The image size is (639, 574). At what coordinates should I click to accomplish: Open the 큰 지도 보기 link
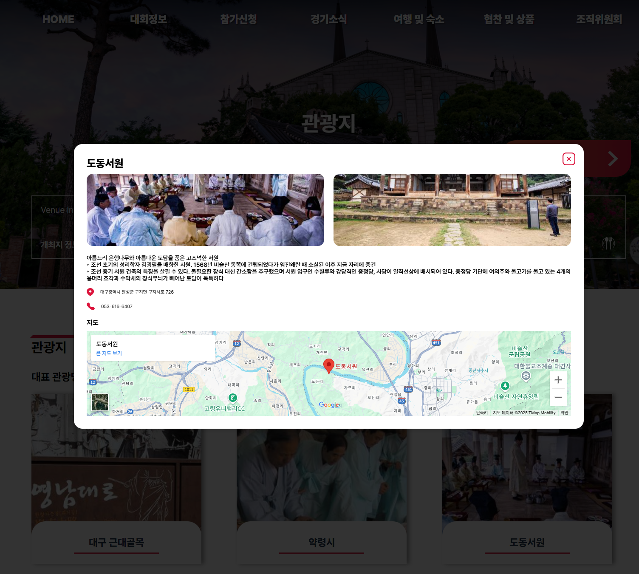(x=109, y=353)
